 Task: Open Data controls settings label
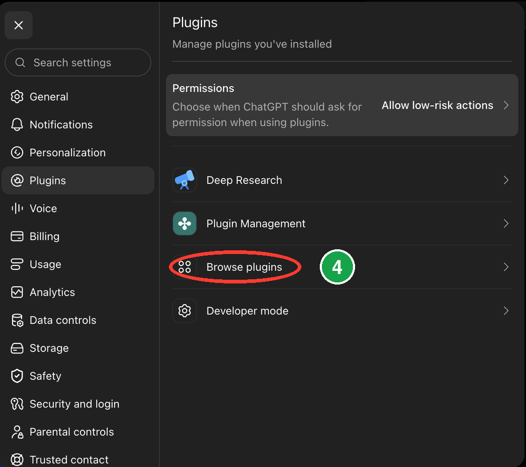pos(63,320)
